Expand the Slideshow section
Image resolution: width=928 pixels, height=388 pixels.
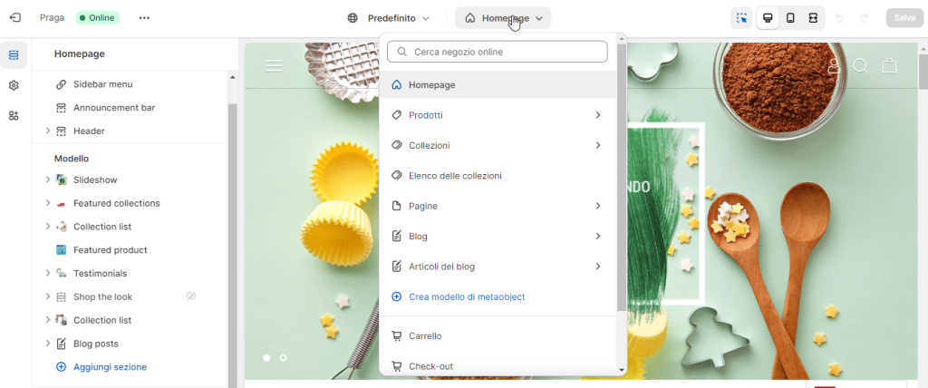[x=48, y=179]
